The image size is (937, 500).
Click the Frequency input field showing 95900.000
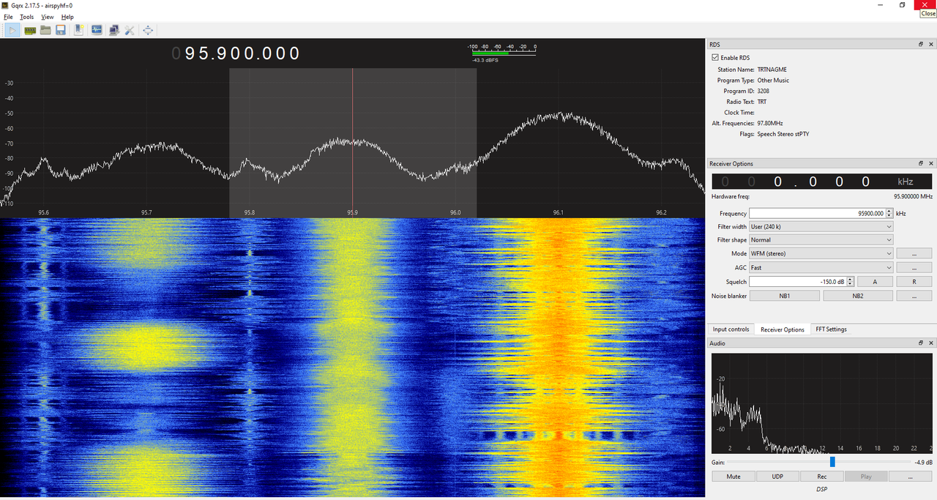point(817,213)
